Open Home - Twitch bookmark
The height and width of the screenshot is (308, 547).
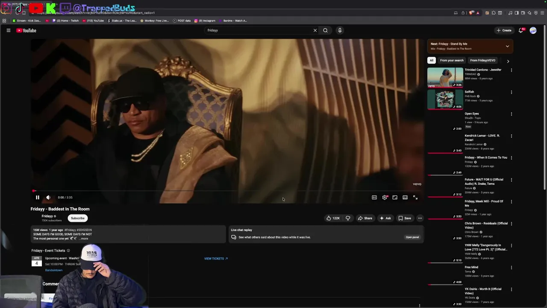pyautogui.click(x=66, y=21)
